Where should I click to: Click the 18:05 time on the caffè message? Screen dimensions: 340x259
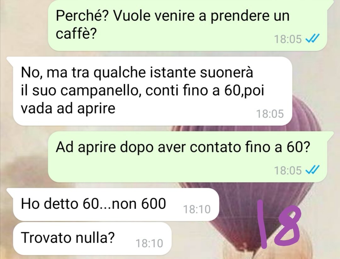click(288, 39)
